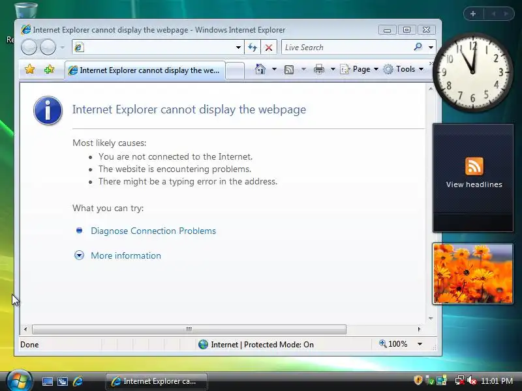The width and height of the screenshot is (522, 391).
Task: Click the horizontal scrollbar thumb
Action: [x=189, y=329]
